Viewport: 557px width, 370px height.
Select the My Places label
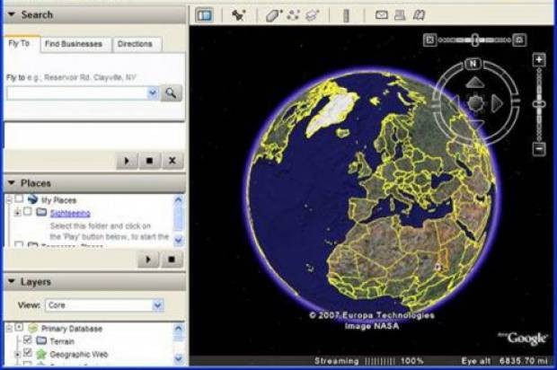(x=59, y=200)
